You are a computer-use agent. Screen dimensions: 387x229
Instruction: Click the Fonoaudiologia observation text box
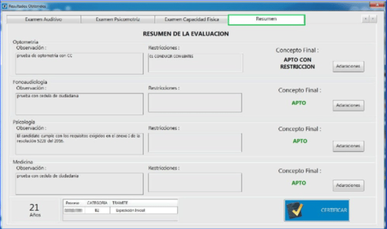click(x=79, y=104)
